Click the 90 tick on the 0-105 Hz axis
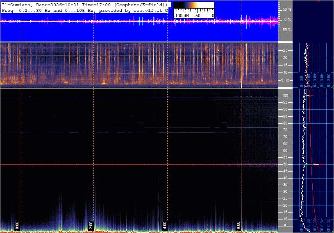This screenshot has width=334, height=233. [285, 109]
